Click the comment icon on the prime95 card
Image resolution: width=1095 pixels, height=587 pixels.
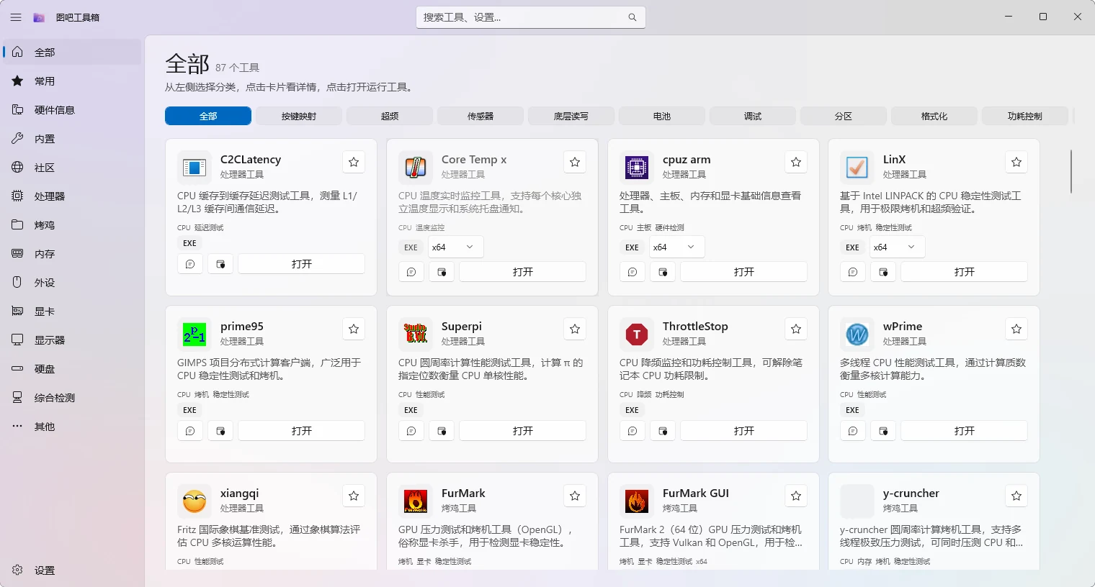pyautogui.click(x=190, y=431)
